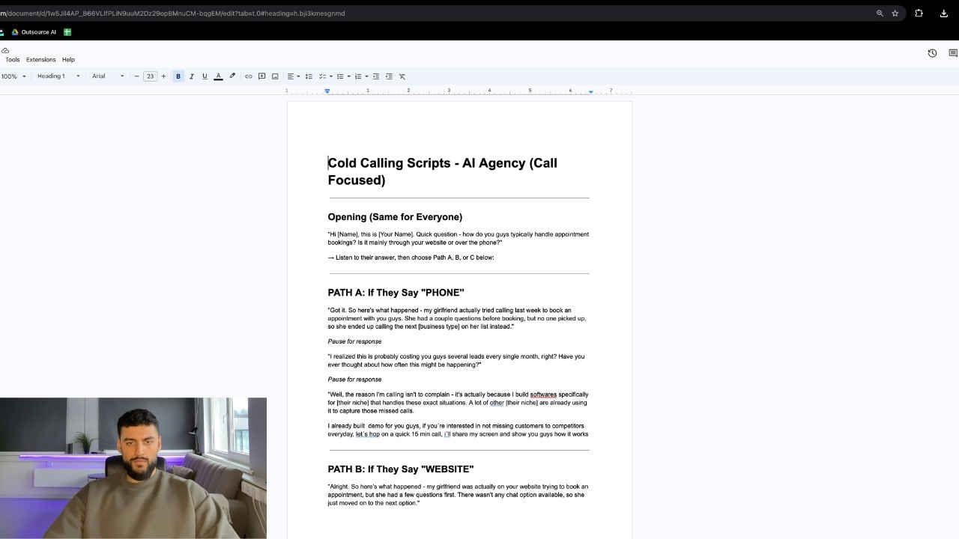Viewport: 959px width, 539px height.
Task: Toggle bold formatting in the toolbar
Action: click(x=178, y=76)
